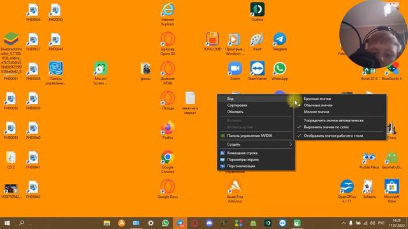The width and height of the screenshot is (408, 229).
Task: Open the clock showing 17.07.2022
Action: 397,223
